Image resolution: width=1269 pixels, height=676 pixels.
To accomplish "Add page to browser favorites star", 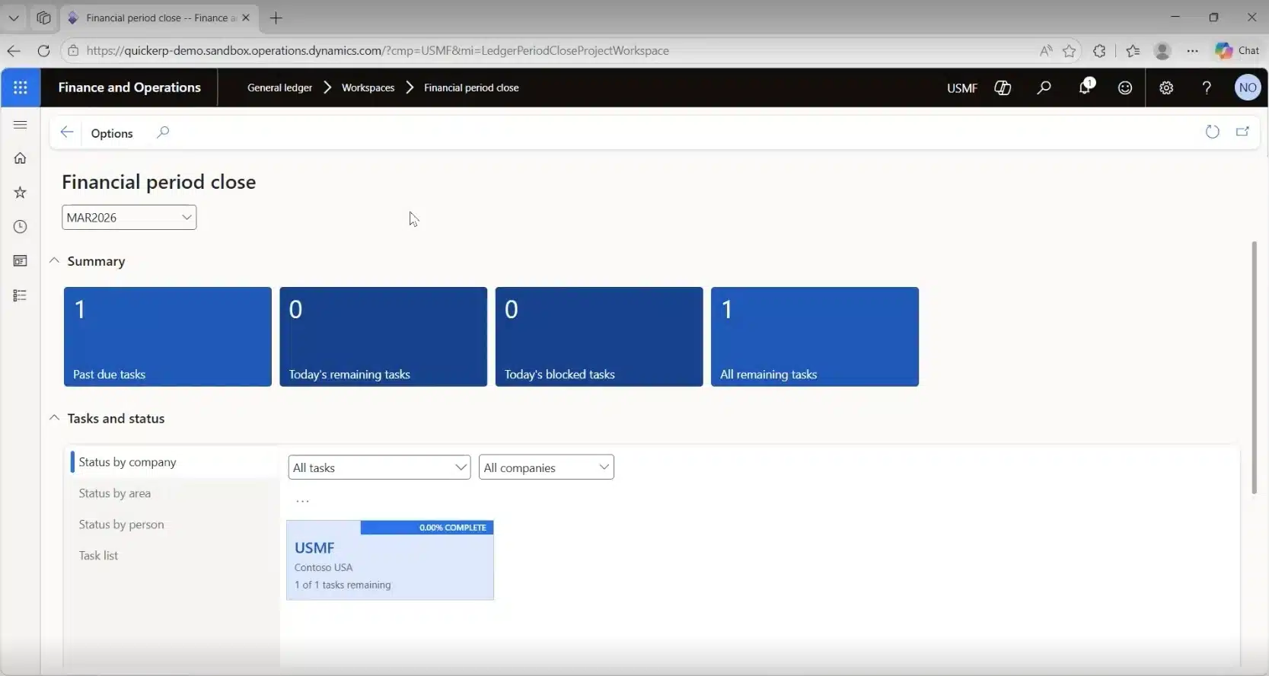I will pos(1070,50).
